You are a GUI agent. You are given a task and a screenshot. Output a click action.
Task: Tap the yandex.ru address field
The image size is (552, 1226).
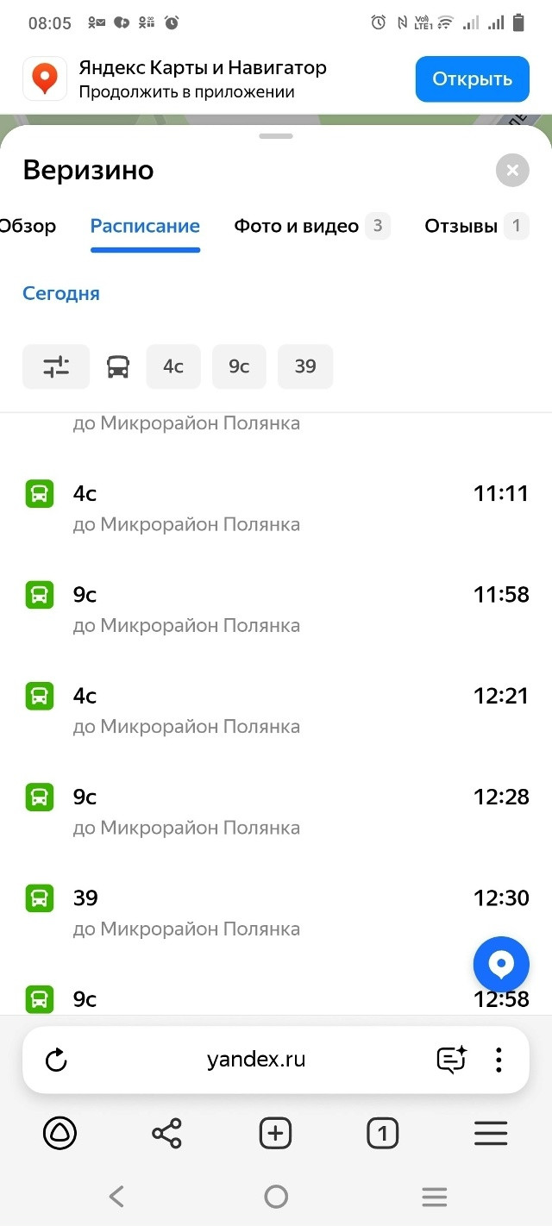[x=256, y=1060]
